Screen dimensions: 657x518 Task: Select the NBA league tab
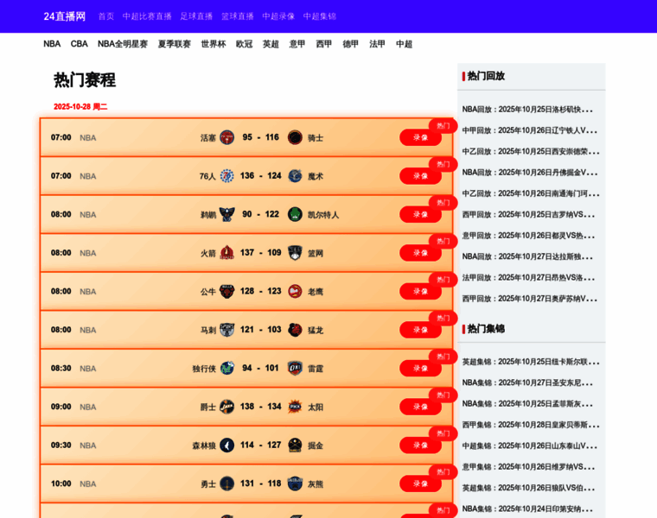(52, 44)
